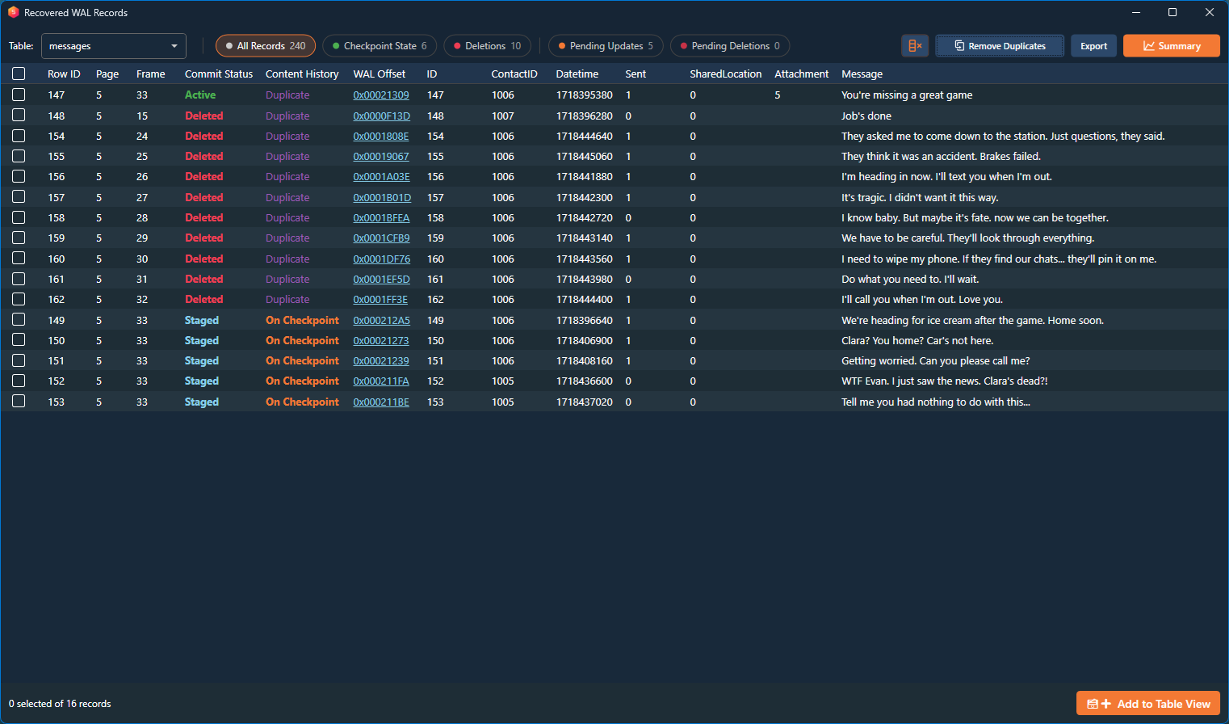Open WAL offset link 0x0001FF3E
The width and height of the screenshot is (1229, 724).
pos(380,299)
